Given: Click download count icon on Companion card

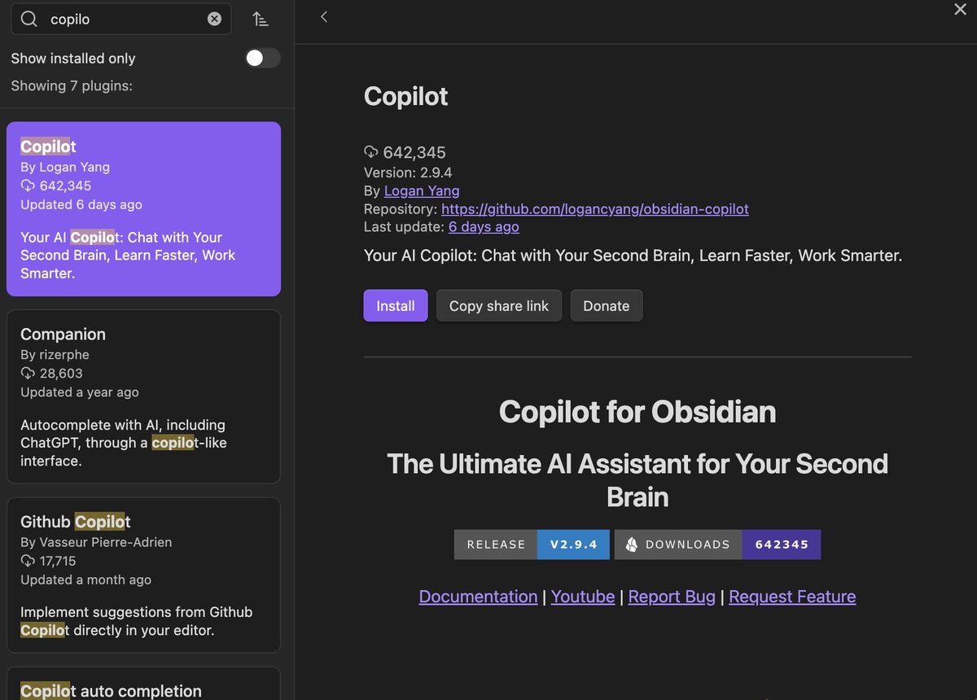Looking at the screenshot, I should point(28,373).
